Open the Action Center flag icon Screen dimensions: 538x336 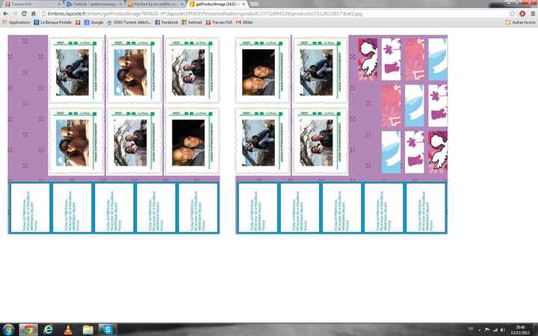tap(487, 330)
